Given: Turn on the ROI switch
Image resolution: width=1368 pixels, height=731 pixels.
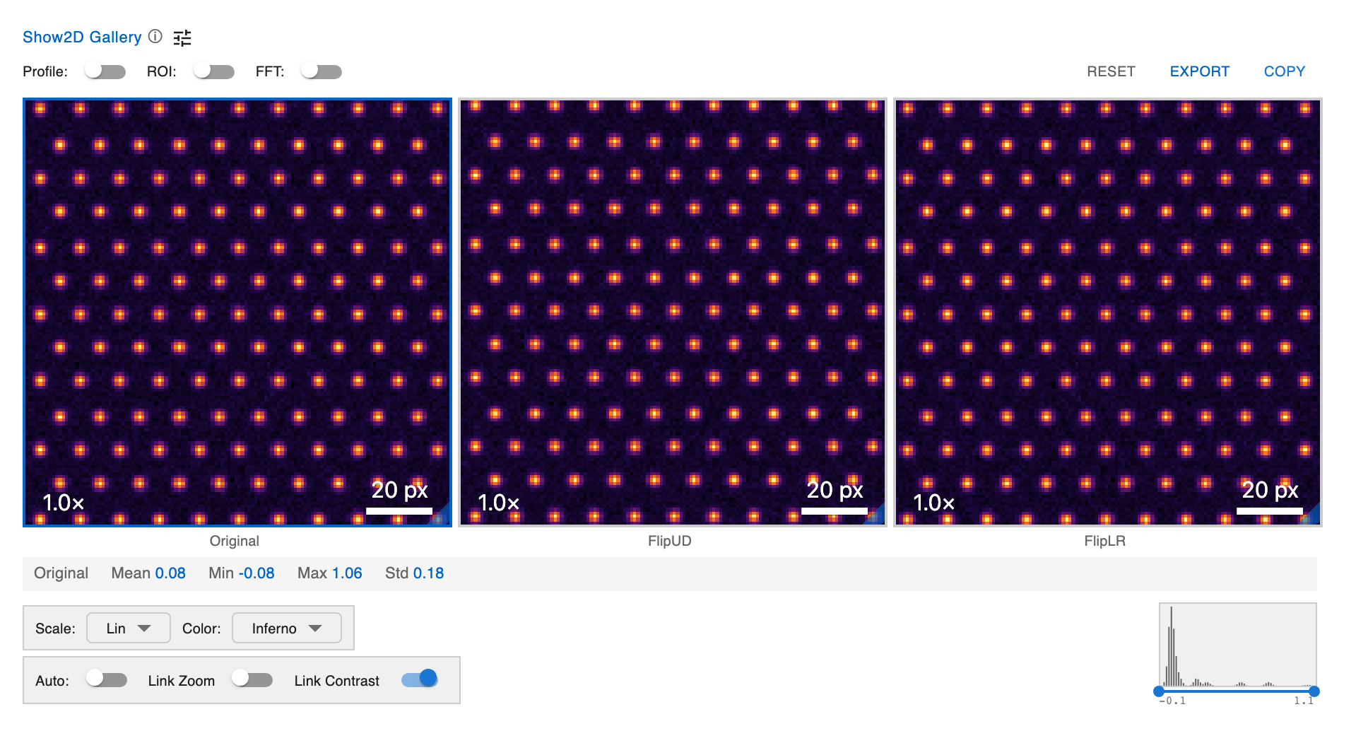Looking at the screenshot, I should [x=214, y=71].
